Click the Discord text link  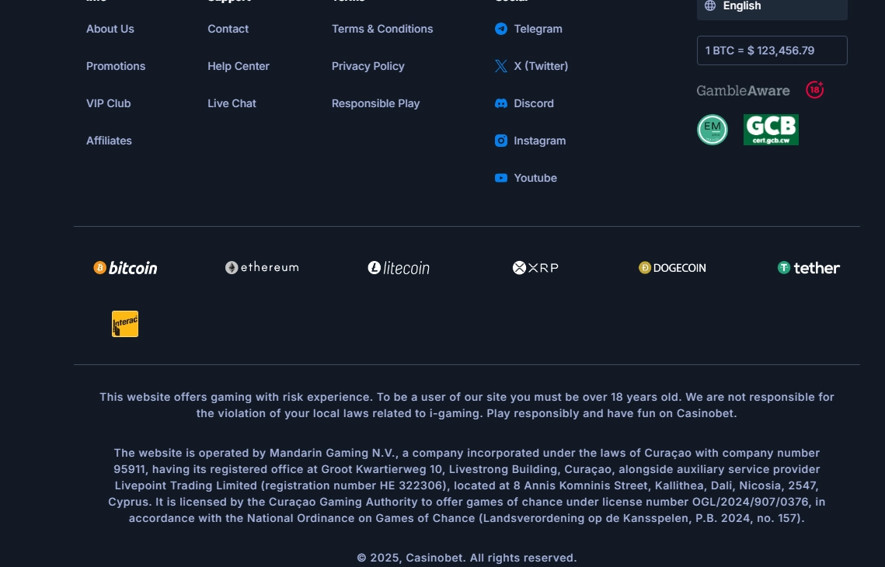(x=533, y=103)
